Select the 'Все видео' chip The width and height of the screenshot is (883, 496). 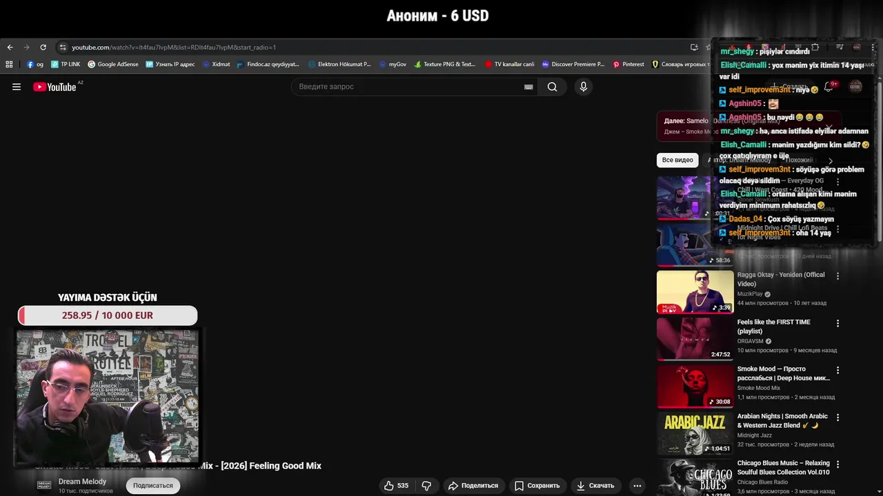coord(677,160)
